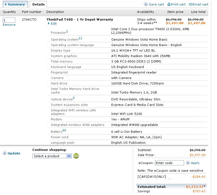Focus the Quantity input field
Viewport: 217px width, 195px height.
coord(9,20)
